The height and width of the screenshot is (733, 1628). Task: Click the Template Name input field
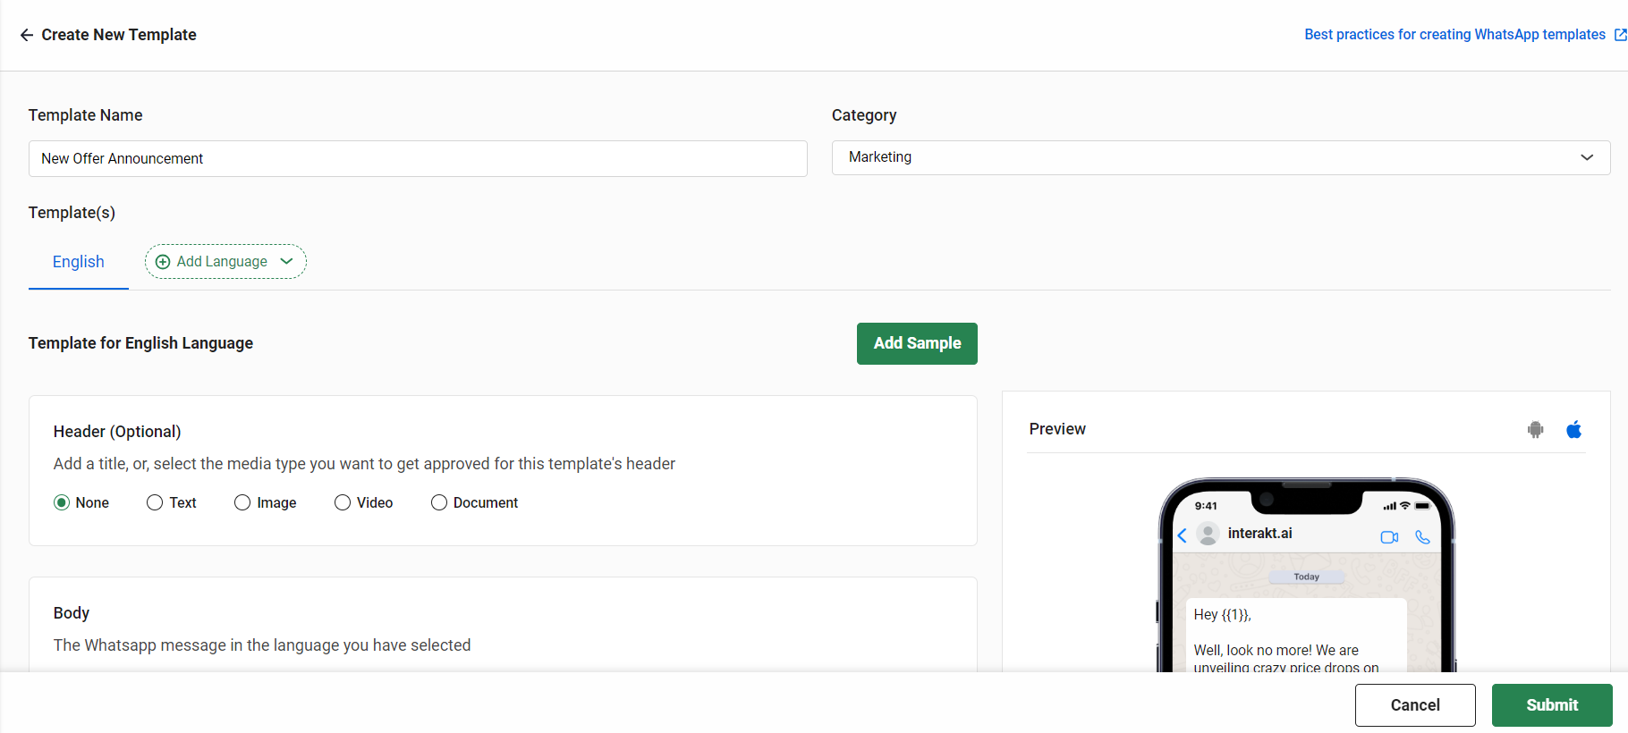coord(417,158)
